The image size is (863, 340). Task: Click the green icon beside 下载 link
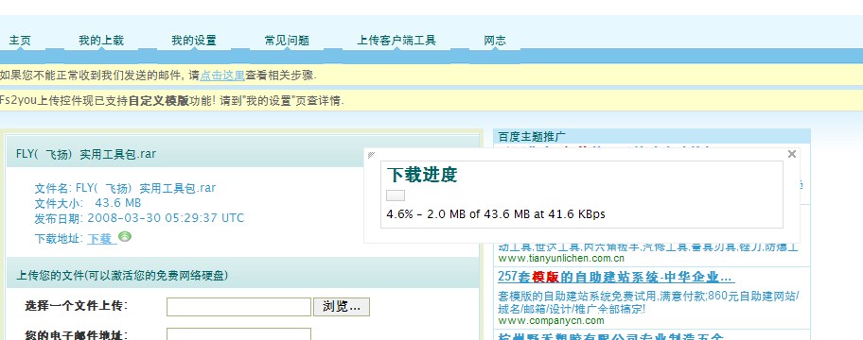(x=125, y=237)
